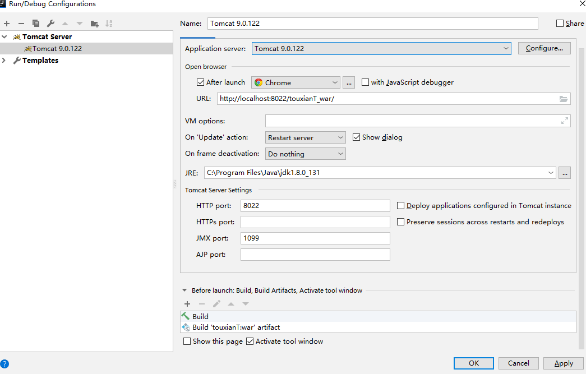Click the HTTP port field
The width and height of the screenshot is (586, 374).
pyautogui.click(x=315, y=205)
